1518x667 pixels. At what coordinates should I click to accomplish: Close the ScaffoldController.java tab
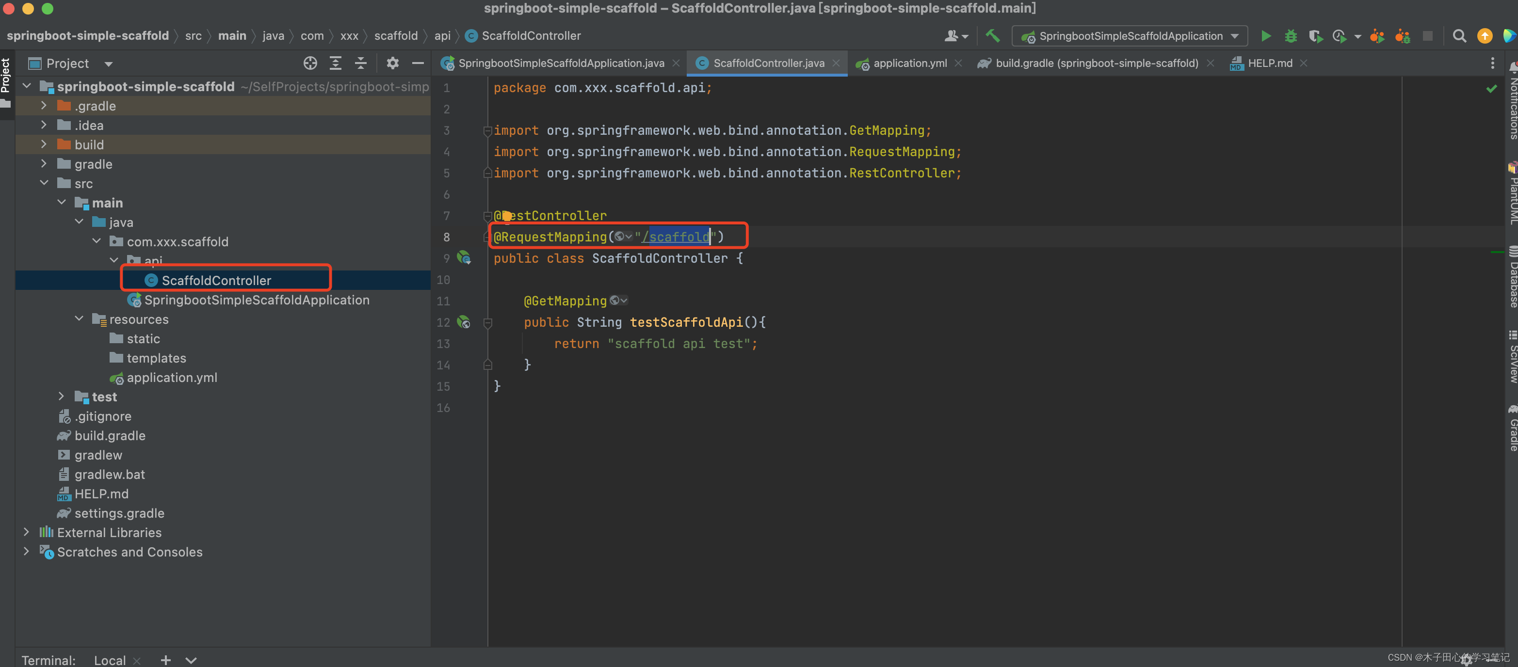pyautogui.click(x=836, y=63)
